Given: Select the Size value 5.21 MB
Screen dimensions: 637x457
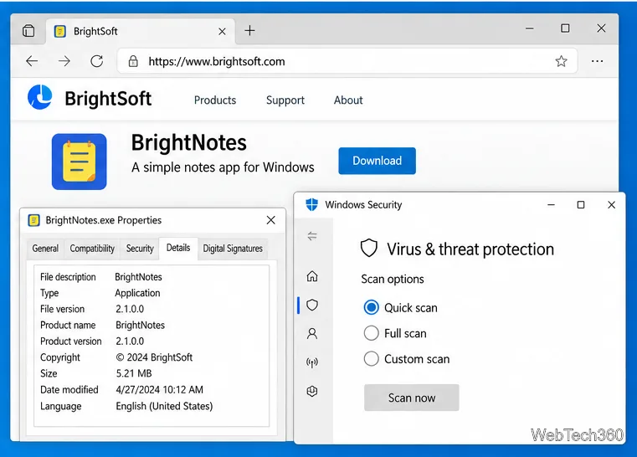Looking at the screenshot, I should pyautogui.click(x=134, y=373).
